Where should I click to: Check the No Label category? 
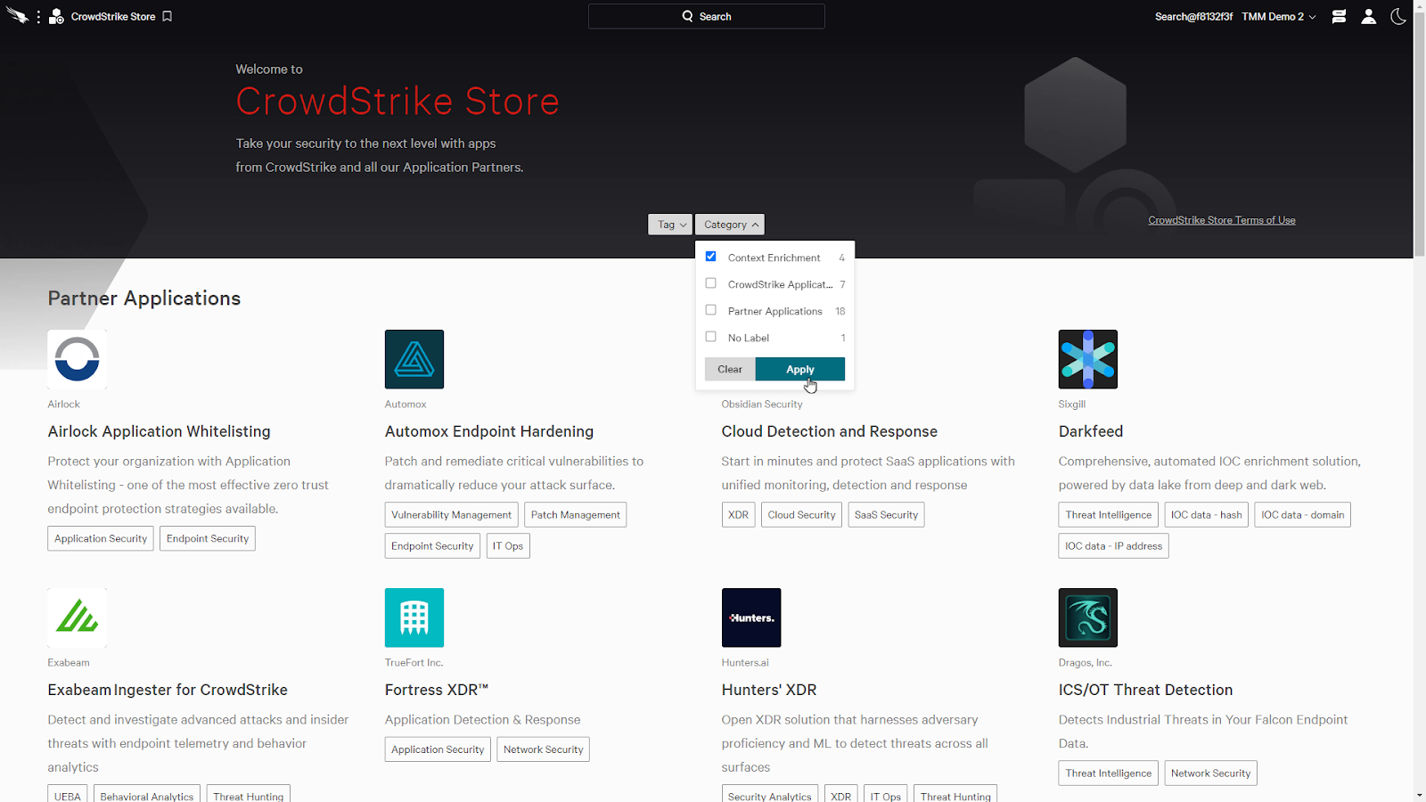[x=710, y=337]
